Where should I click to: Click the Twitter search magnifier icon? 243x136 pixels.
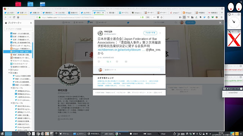[x=176, y=23]
